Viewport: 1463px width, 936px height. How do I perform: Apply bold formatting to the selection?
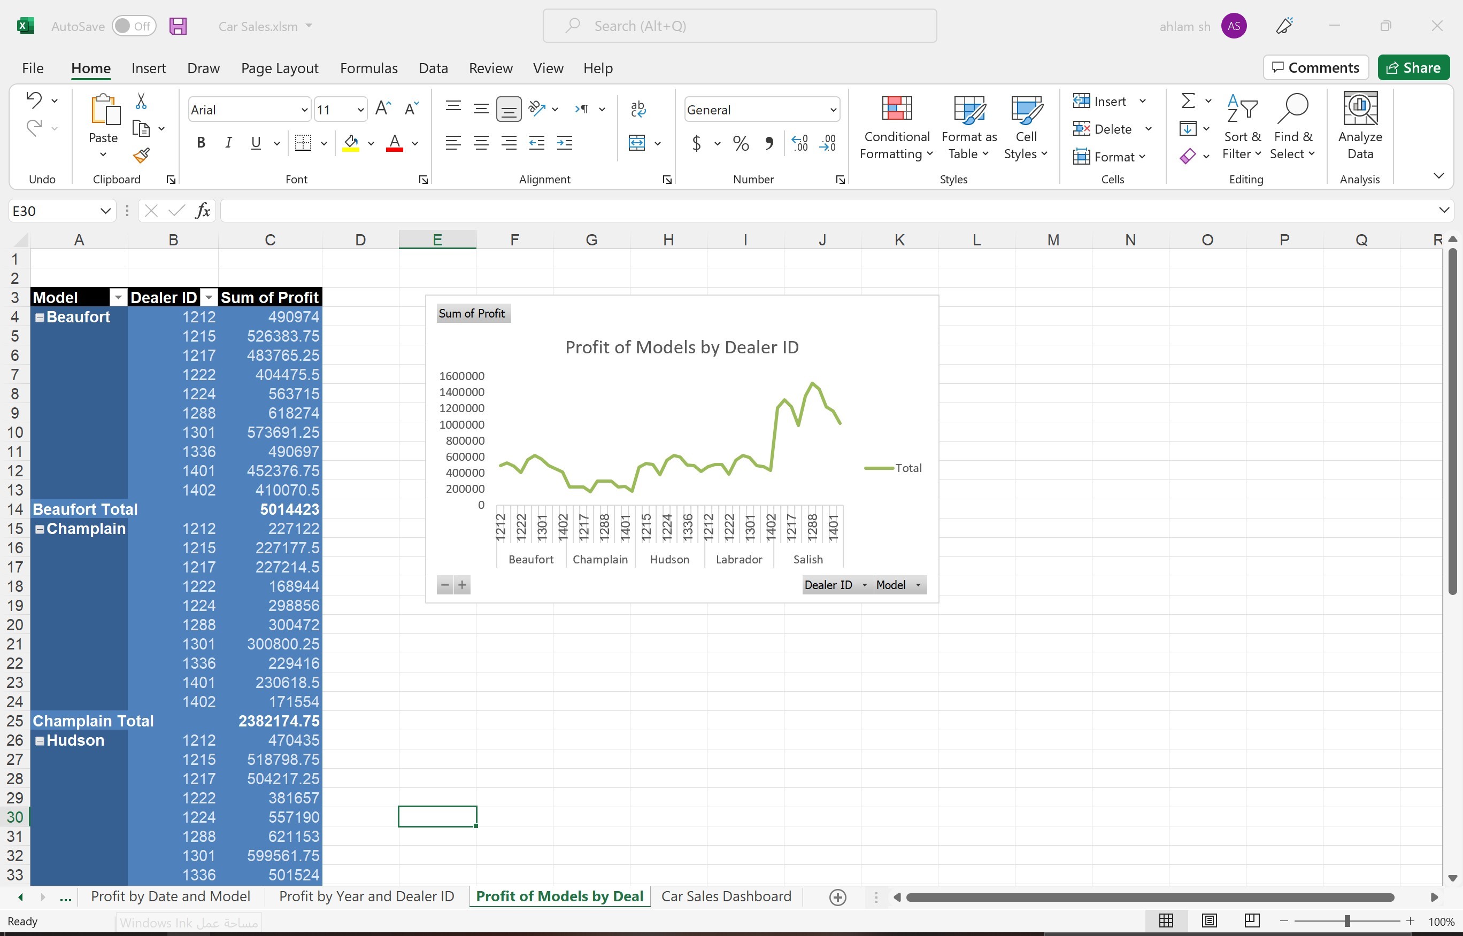(201, 142)
